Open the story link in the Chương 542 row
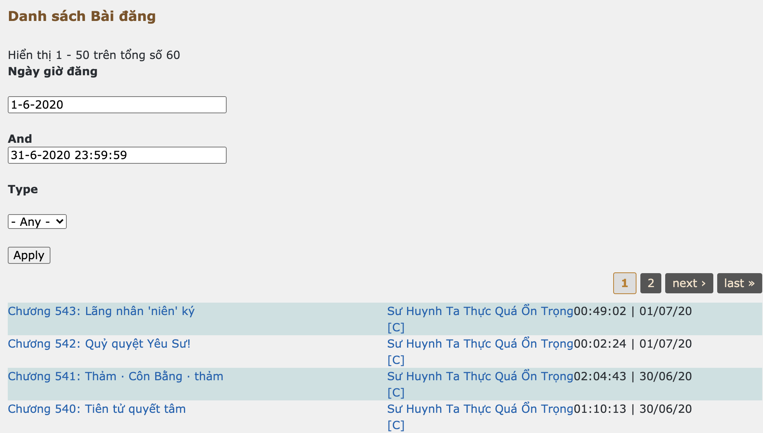The height and width of the screenshot is (433, 763). click(x=480, y=344)
